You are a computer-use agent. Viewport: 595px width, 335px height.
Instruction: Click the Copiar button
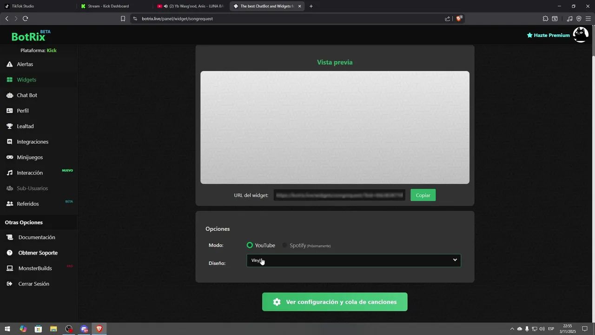click(423, 195)
